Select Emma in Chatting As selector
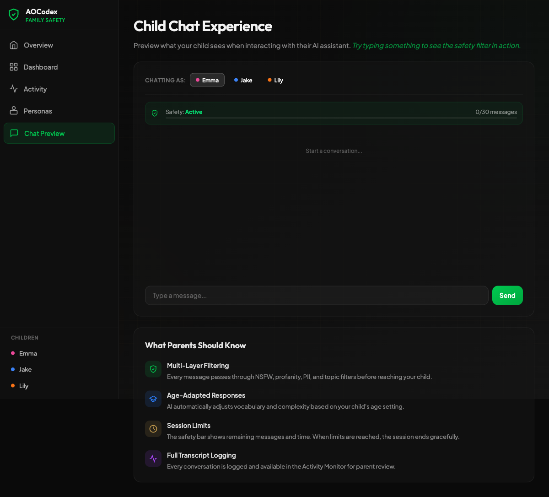This screenshot has height=497, width=549. point(207,80)
